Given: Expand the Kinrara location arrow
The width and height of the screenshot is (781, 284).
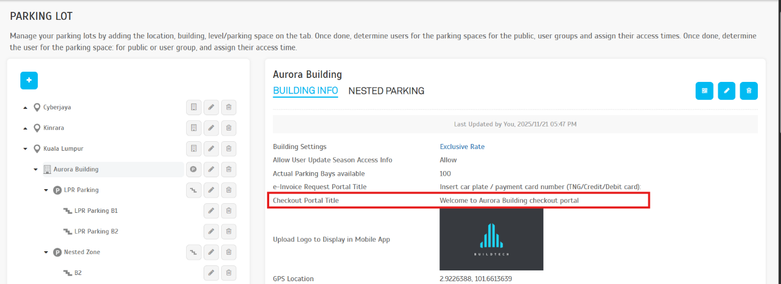Looking at the screenshot, I should 25,128.
